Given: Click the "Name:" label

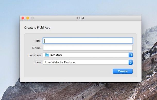Looking at the screenshot, I should (37, 48).
